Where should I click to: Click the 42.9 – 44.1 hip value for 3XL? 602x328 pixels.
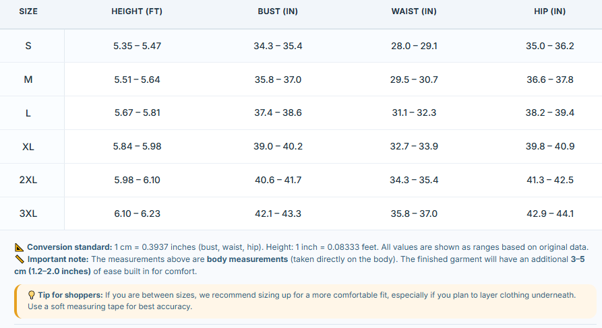pos(550,214)
